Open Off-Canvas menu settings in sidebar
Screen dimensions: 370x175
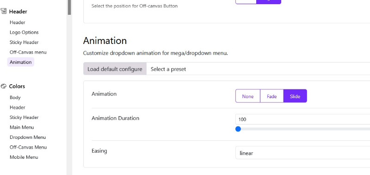coord(28,52)
